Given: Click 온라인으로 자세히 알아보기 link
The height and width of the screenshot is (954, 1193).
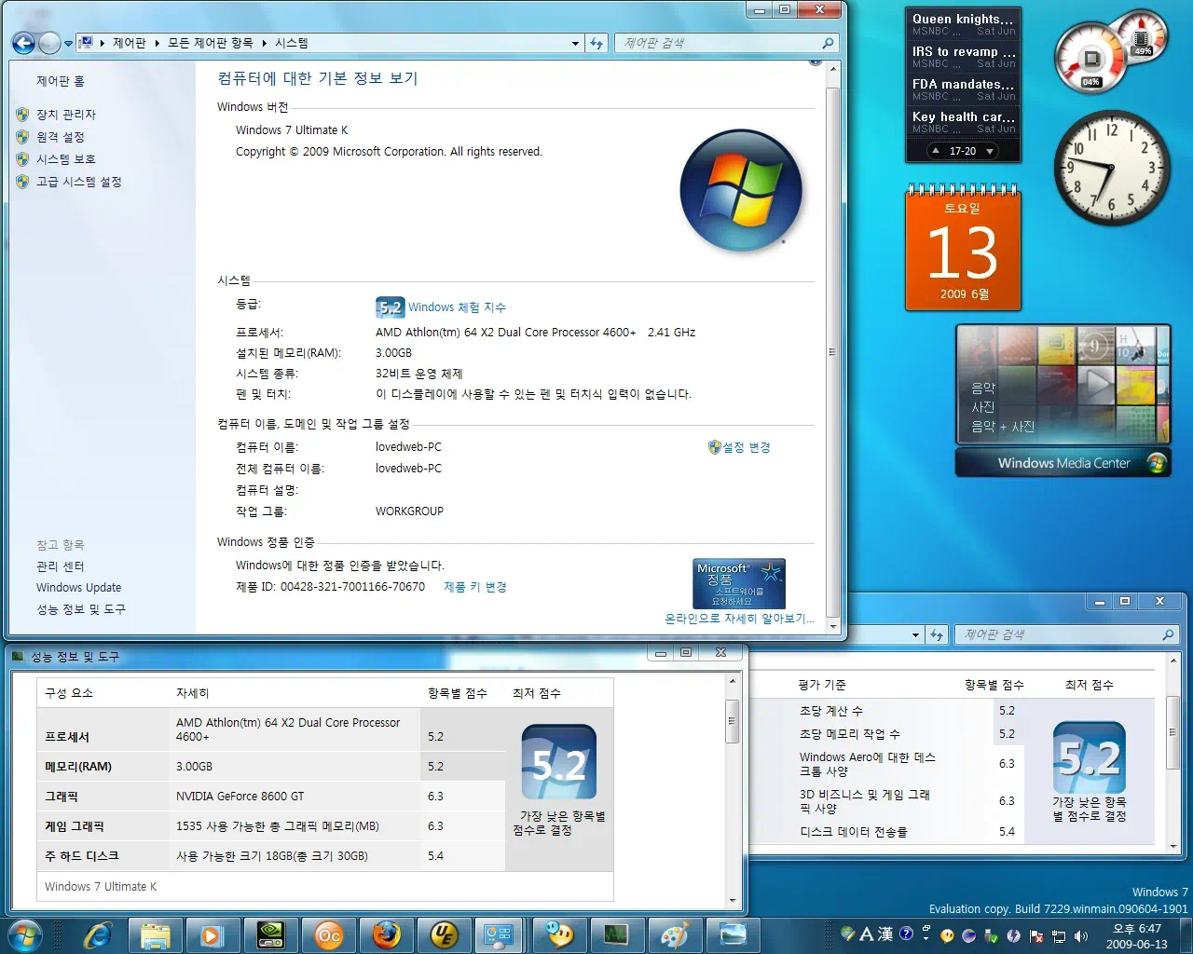Looking at the screenshot, I should tap(739, 619).
